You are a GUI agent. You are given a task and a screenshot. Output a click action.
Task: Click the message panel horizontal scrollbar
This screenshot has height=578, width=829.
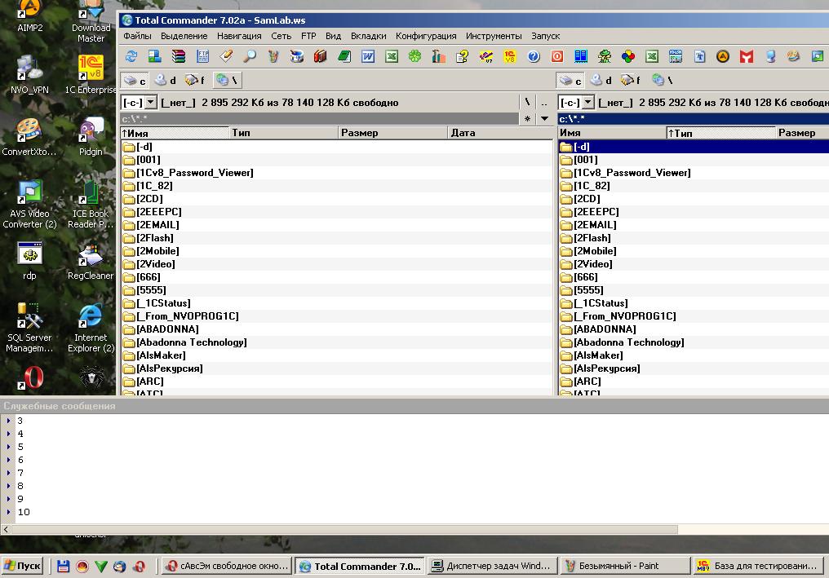344,529
